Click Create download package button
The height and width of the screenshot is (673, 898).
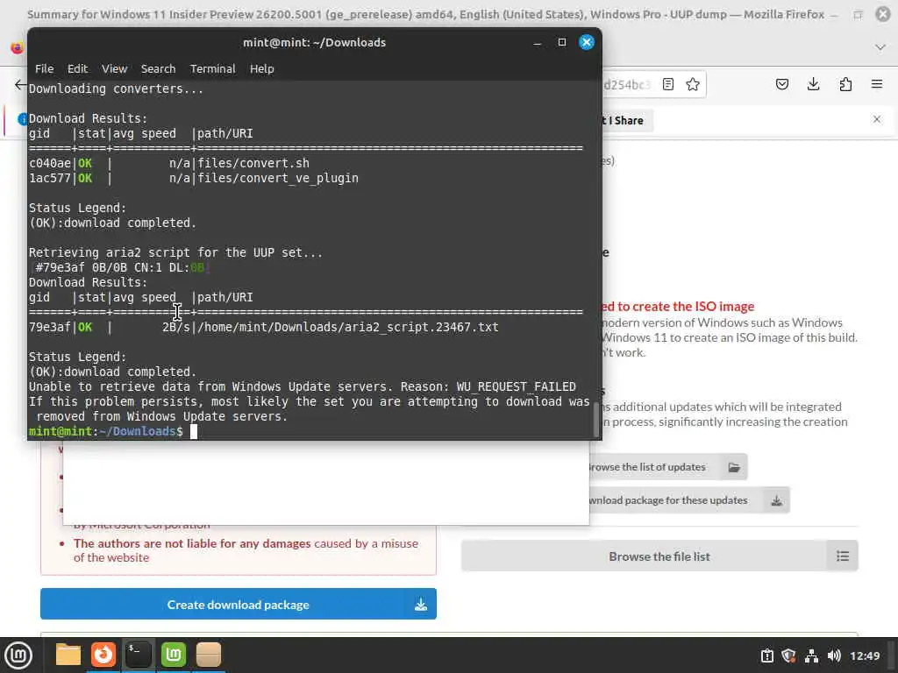click(x=239, y=605)
